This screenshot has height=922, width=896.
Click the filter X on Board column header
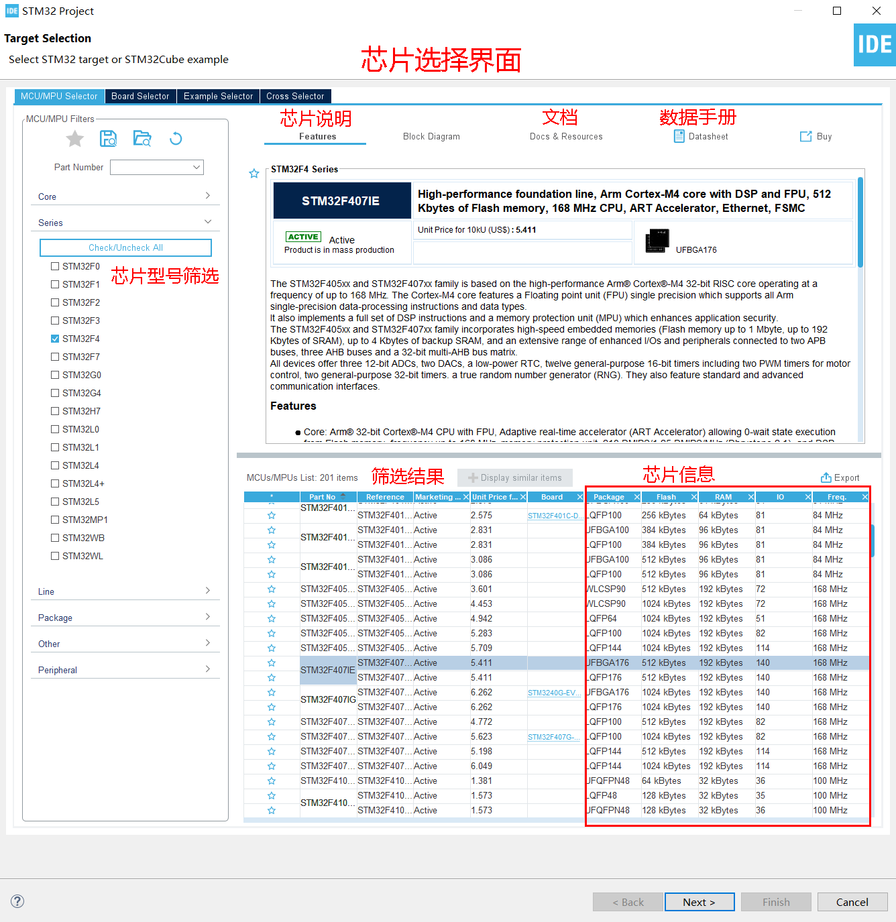[x=579, y=497]
